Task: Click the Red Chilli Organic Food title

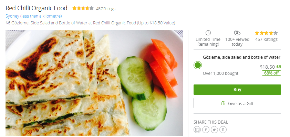Action: point(37,8)
